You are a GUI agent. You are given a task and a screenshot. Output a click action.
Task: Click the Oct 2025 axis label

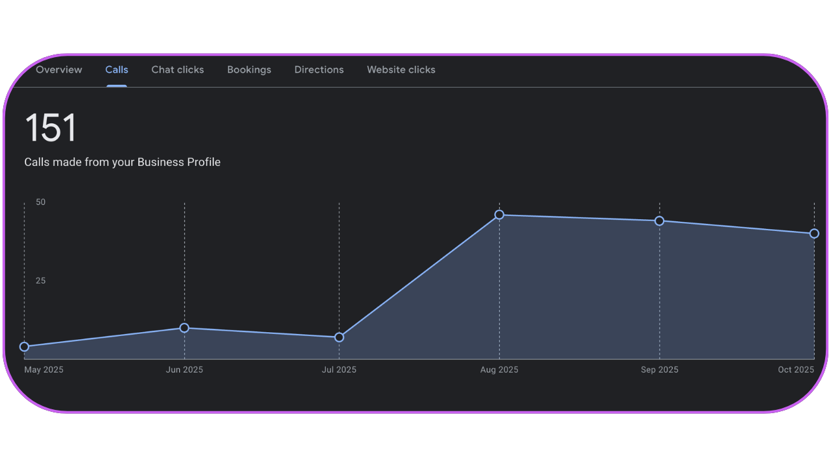[795, 370]
